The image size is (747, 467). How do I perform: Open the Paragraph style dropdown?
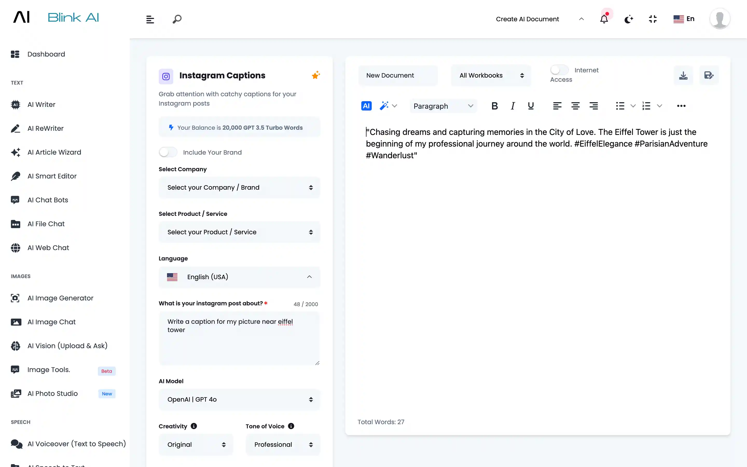443,106
